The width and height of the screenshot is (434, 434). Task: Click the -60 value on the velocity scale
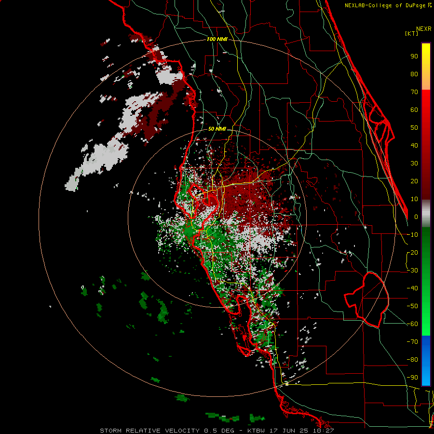pos(412,324)
